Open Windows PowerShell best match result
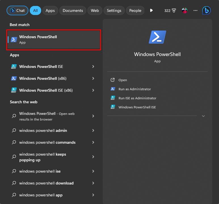Image resolution: width=219 pixels, height=204 pixels. [x=54, y=40]
